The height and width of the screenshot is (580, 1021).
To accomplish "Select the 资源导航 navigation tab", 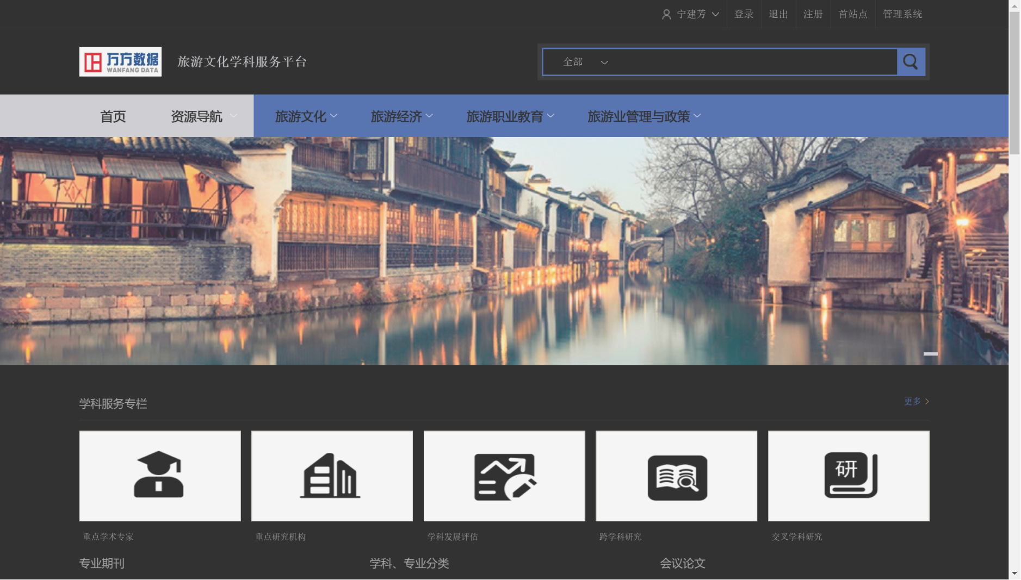I will (196, 116).
